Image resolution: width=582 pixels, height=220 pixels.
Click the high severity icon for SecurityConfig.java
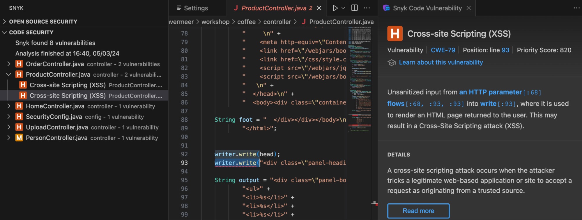[19, 117]
